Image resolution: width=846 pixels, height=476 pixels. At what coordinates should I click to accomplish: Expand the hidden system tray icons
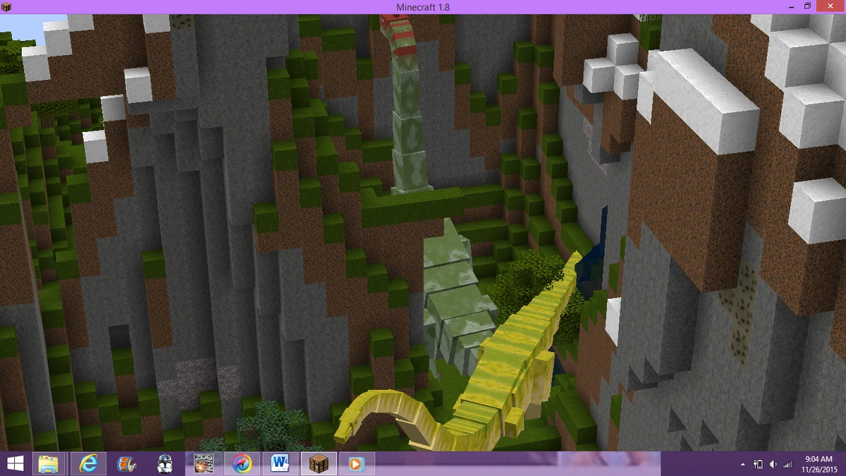point(742,464)
